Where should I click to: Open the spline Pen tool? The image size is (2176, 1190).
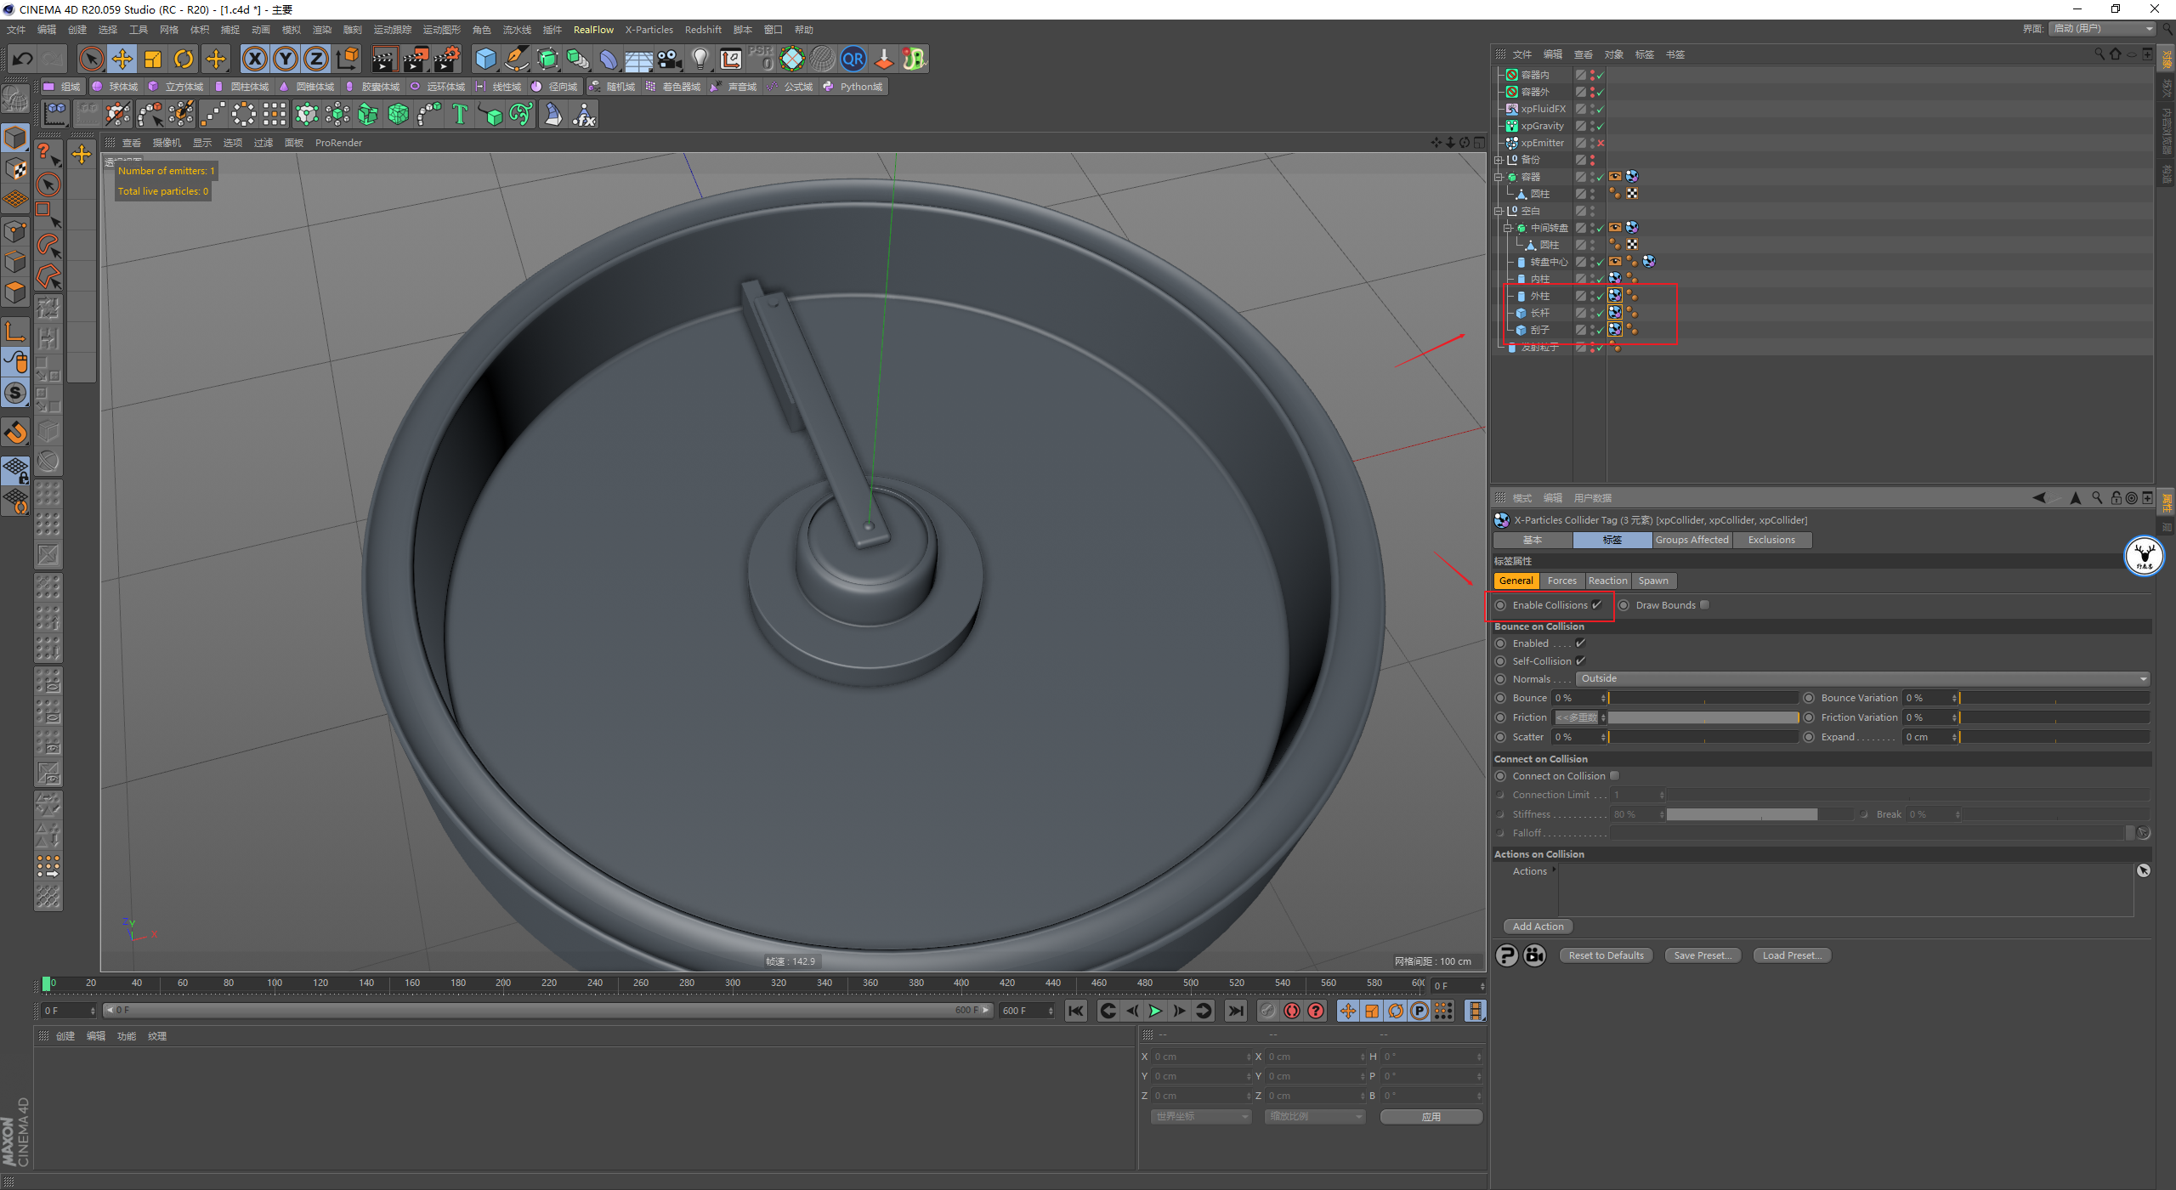coord(516,59)
